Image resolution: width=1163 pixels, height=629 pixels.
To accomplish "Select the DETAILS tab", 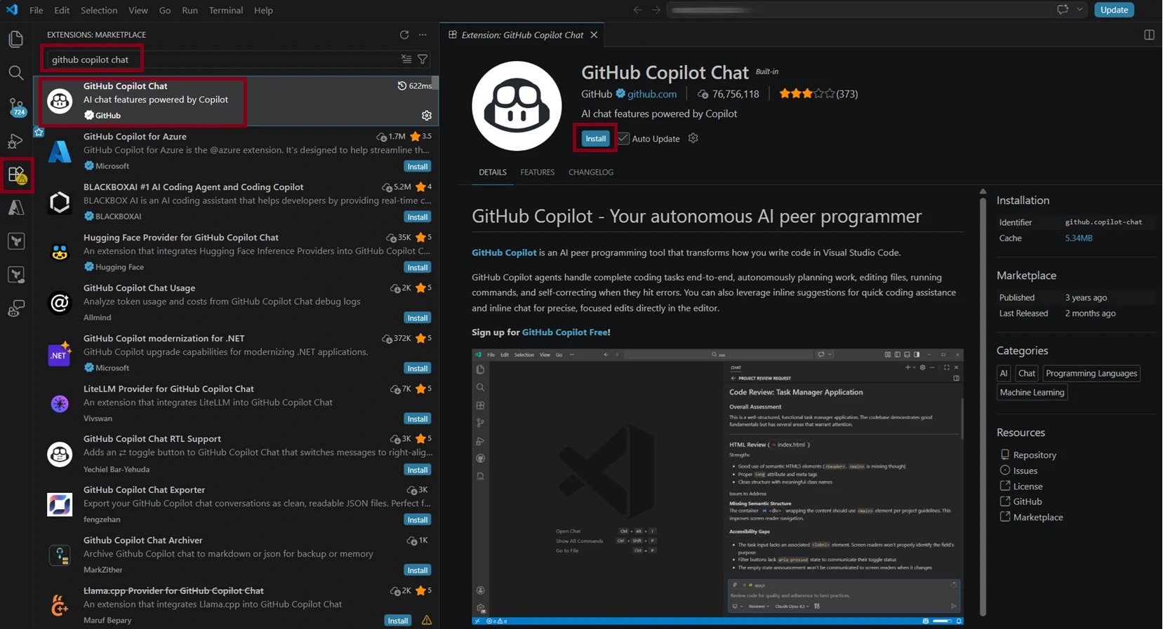I will (493, 173).
